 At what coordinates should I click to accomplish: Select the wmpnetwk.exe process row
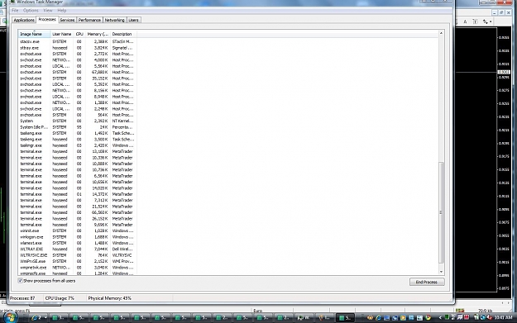(x=78, y=268)
